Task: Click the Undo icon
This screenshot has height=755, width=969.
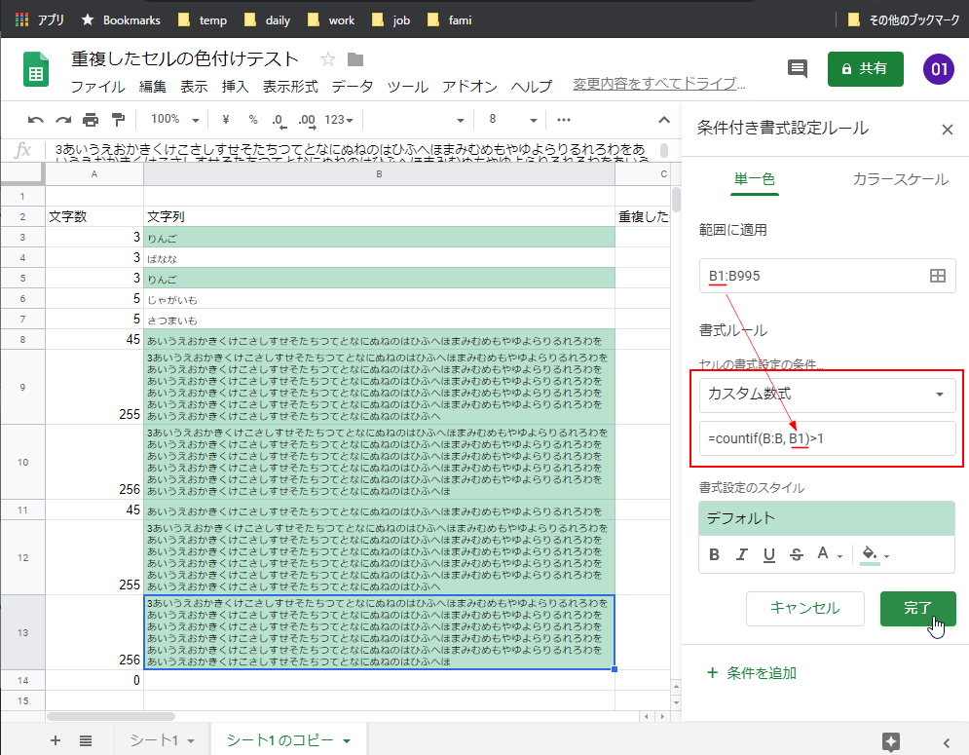Action: tap(36, 119)
